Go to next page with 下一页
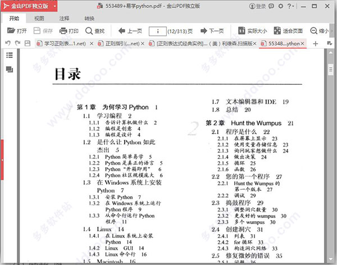This screenshot has width=337, height=265. point(212,31)
